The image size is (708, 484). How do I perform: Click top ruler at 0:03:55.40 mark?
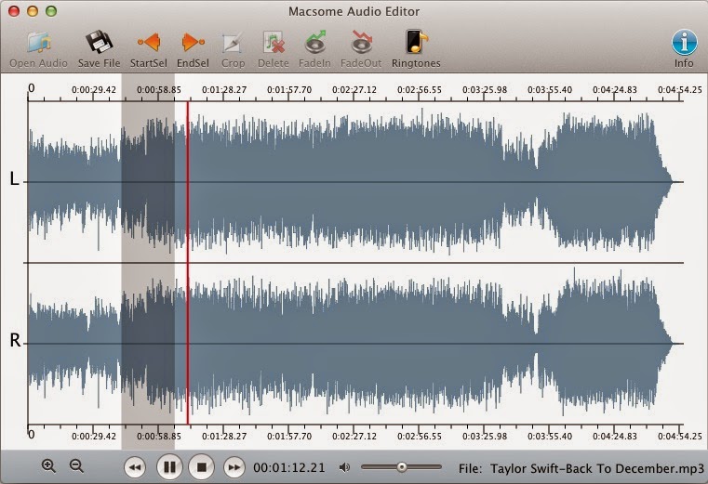(x=550, y=90)
